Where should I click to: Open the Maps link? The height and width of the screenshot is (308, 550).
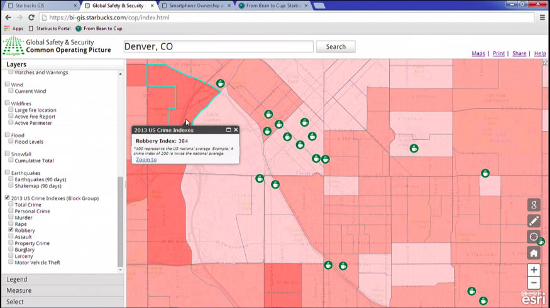click(x=478, y=53)
